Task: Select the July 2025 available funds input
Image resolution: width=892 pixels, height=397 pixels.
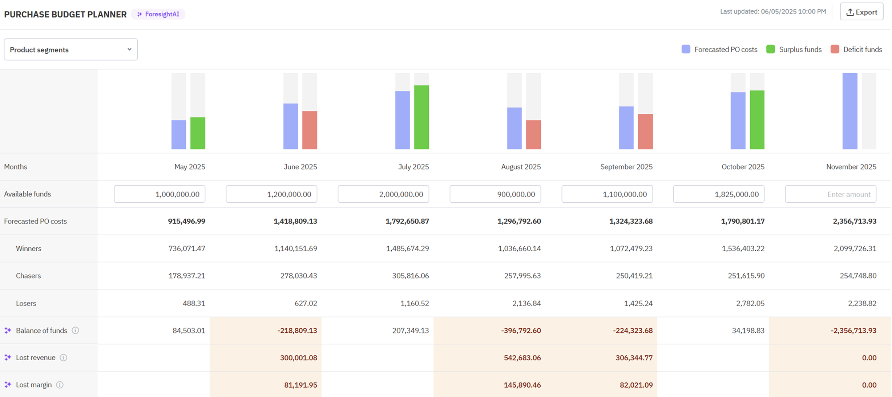Action: coord(383,194)
